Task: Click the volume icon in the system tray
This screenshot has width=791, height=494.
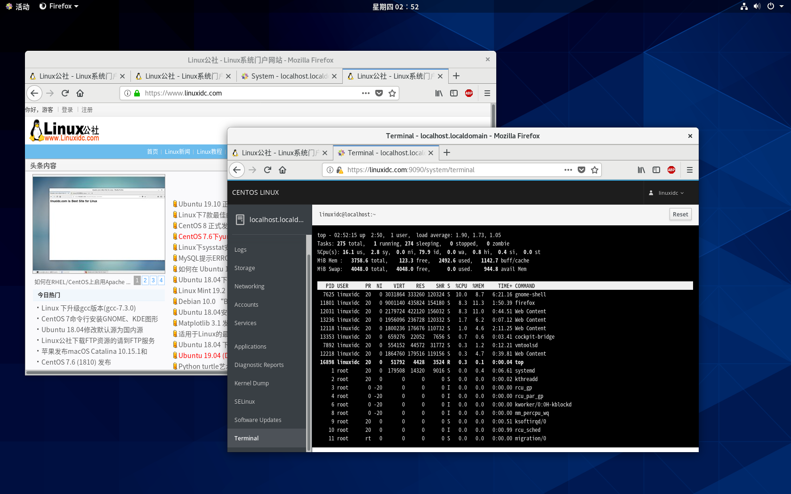Action: (x=757, y=6)
